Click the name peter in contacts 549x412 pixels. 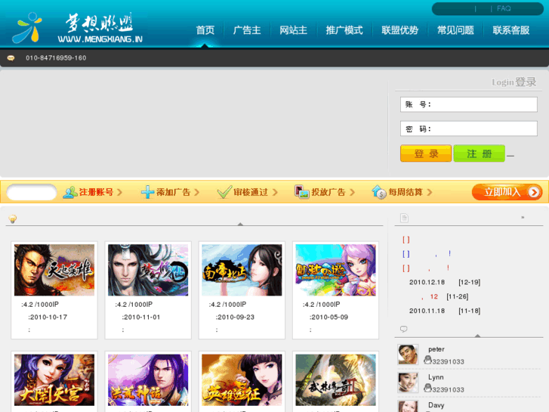[436, 349]
